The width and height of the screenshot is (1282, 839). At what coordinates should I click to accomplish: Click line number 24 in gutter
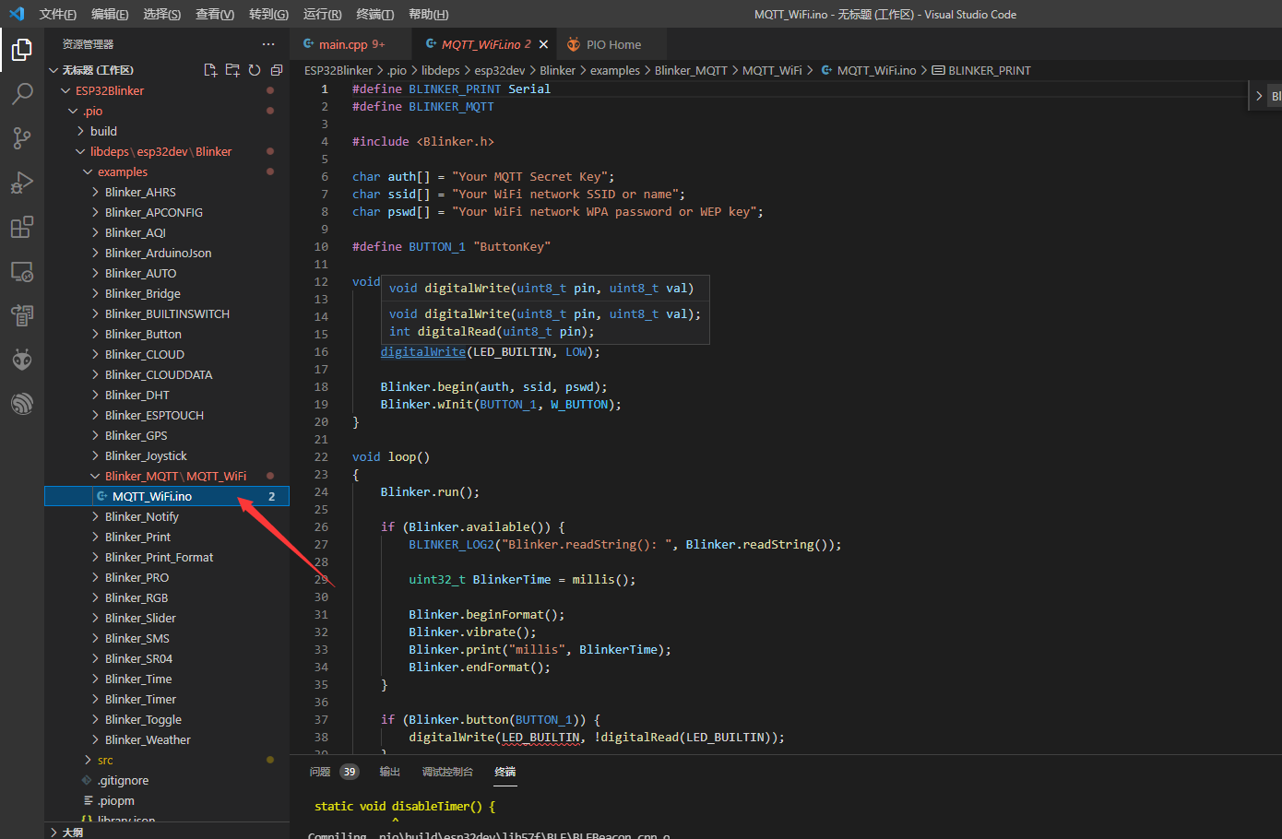click(x=321, y=491)
